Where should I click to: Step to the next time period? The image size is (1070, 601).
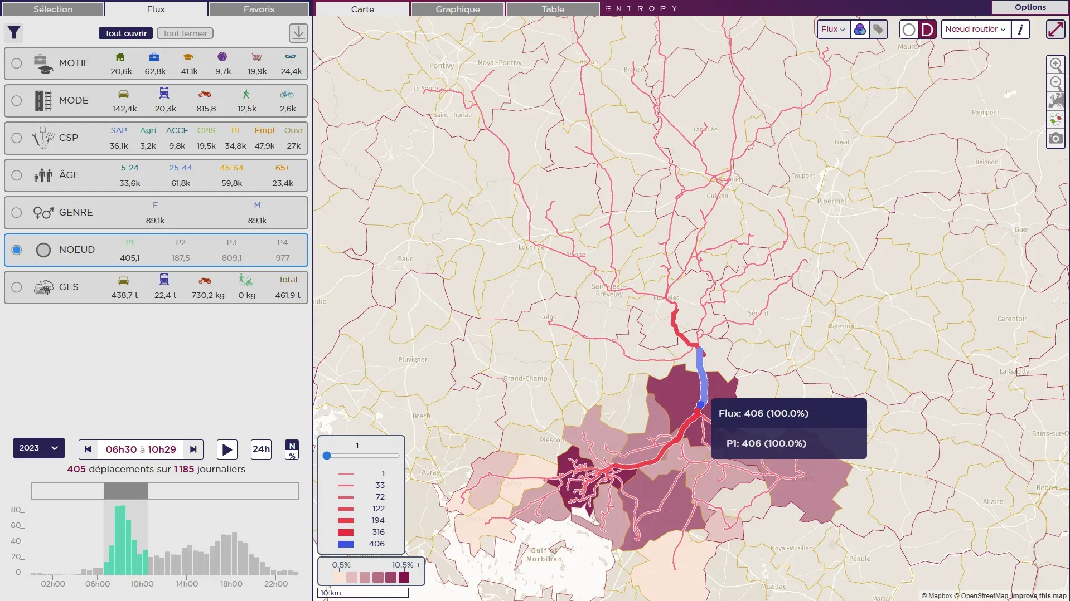pyautogui.click(x=193, y=449)
